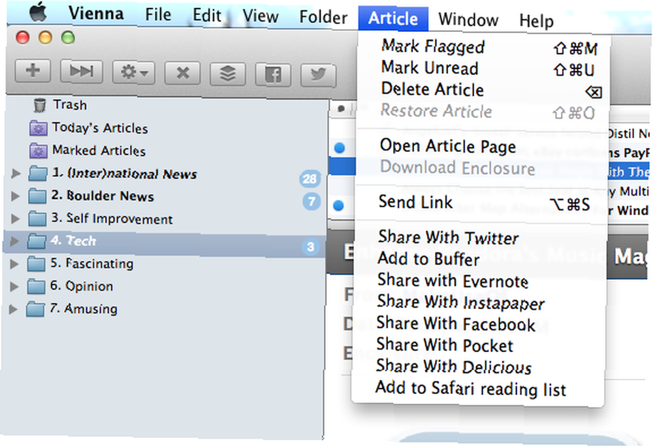Select Marked Articles in sidebar

click(x=165, y=151)
